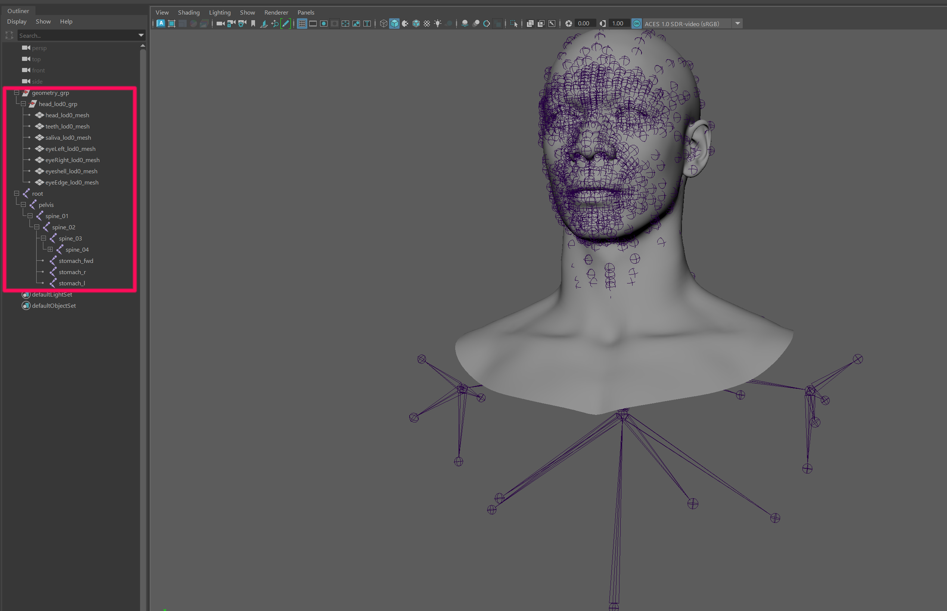This screenshot has height=611, width=947.
Task: Click the lock camera icon
Action: pyautogui.click(x=231, y=24)
